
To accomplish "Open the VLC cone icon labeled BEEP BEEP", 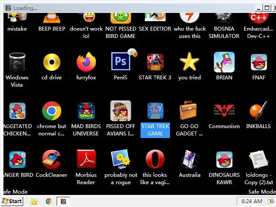I will pos(52,18).
